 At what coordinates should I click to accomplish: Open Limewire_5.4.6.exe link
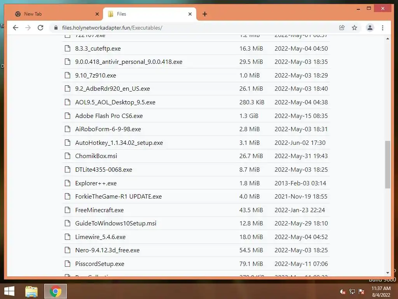click(100, 237)
